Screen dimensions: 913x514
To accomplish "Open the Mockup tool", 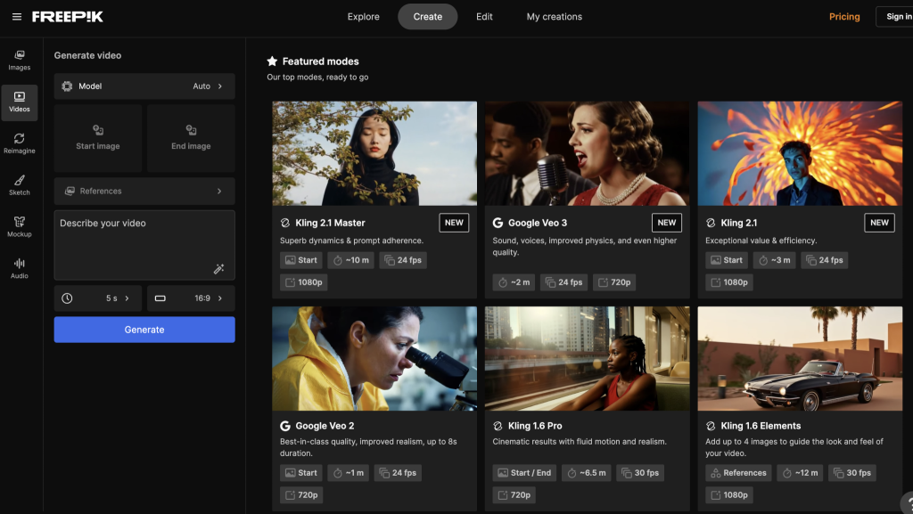I will pyautogui.click(x=20, y=227).
